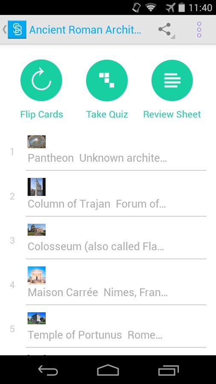Tap the Flip Cards circular icon
This screenshot has width=216, height=384.
point(41,80)
